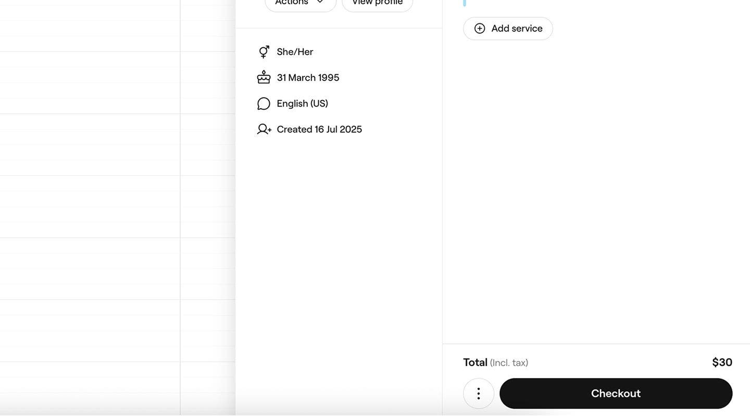Click the English (US) language label
The height and width of the screenshot is (416, 750).
pyautogui.click(x=302, y=103)
